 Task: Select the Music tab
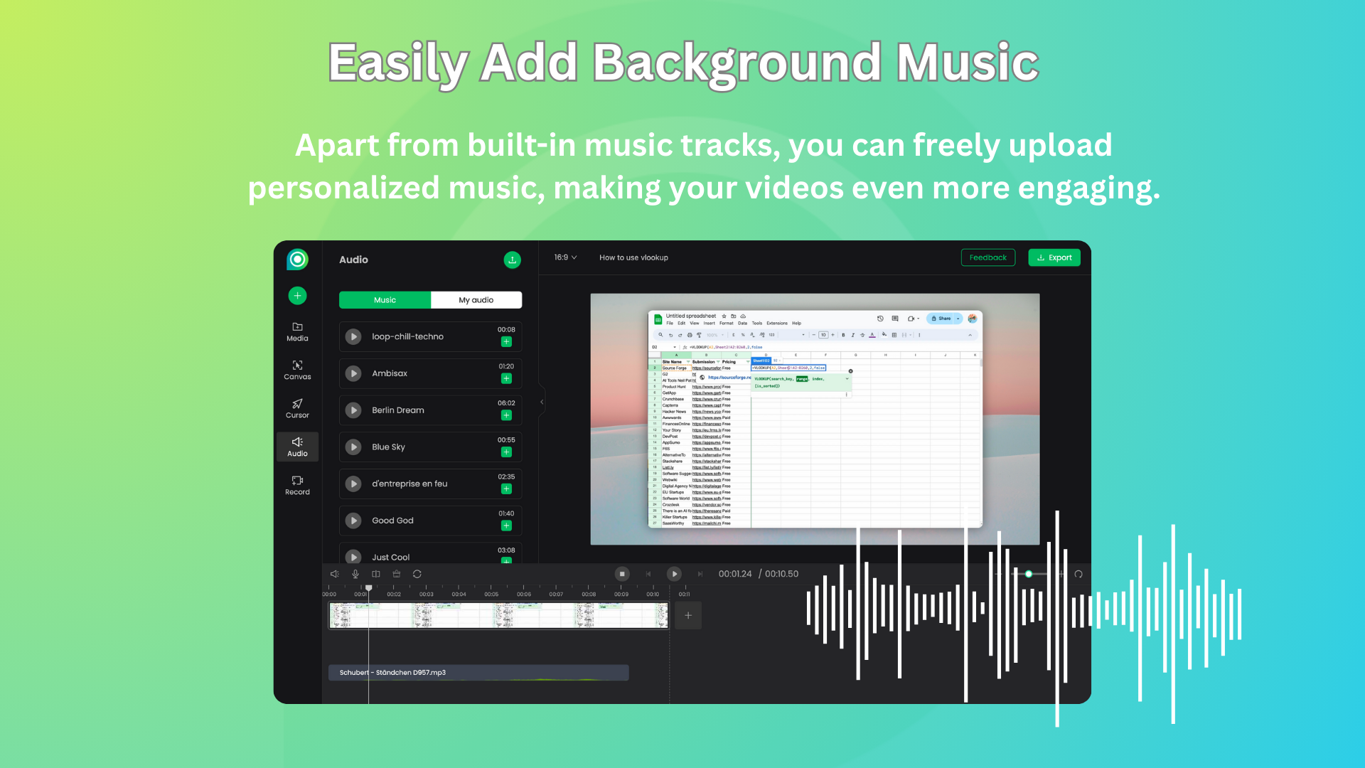pyautogui.click(x=385, y=300)
